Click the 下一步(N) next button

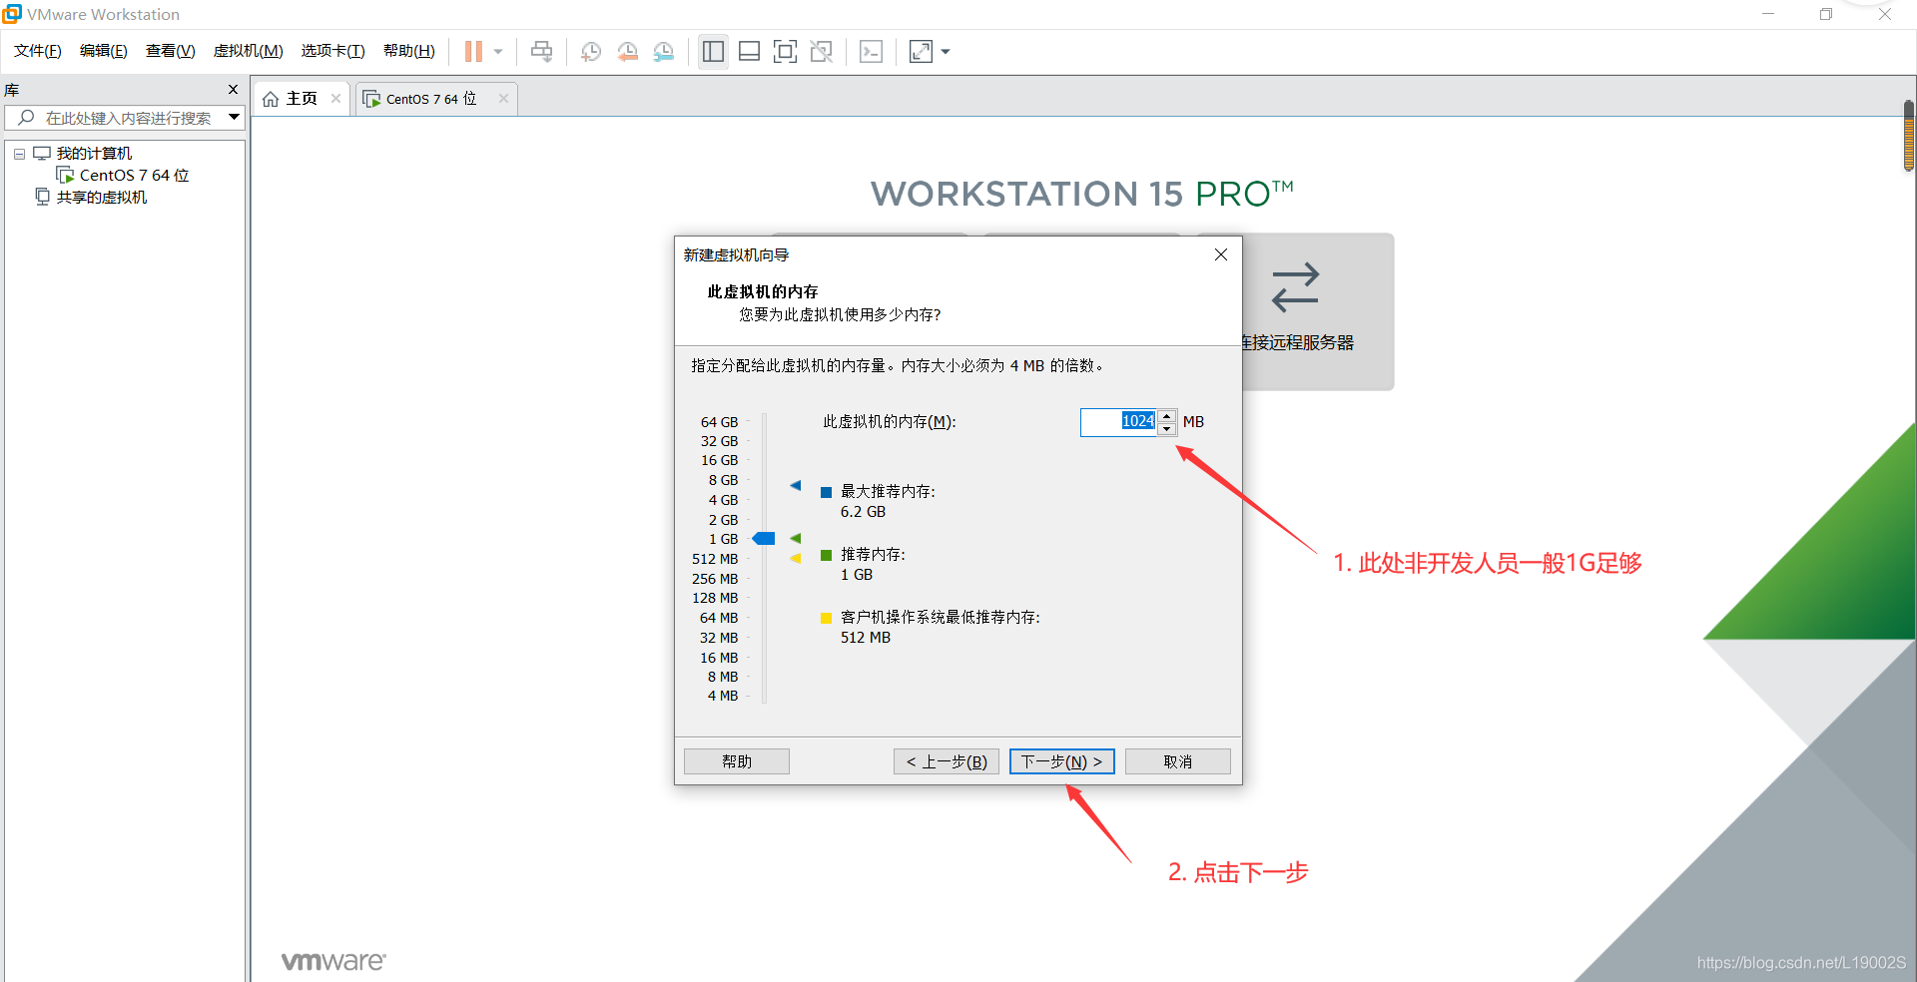[1061, 761]
